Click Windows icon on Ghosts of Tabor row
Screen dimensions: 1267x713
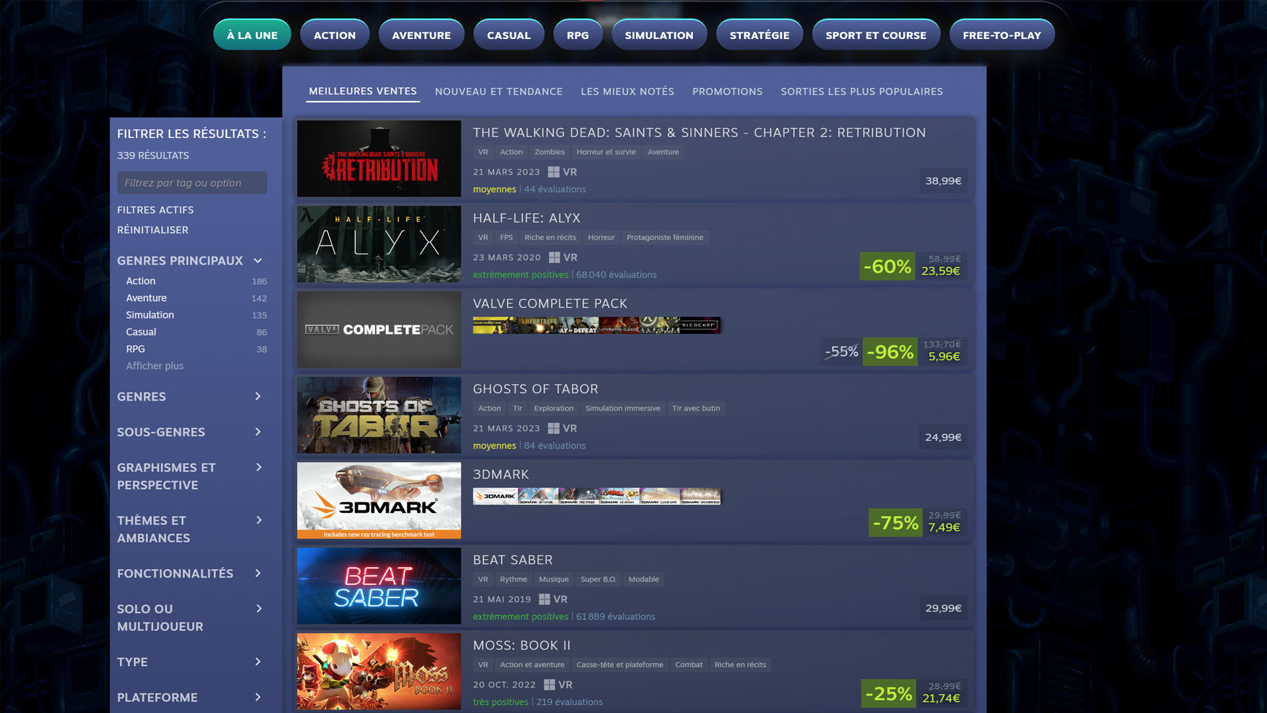554,428
